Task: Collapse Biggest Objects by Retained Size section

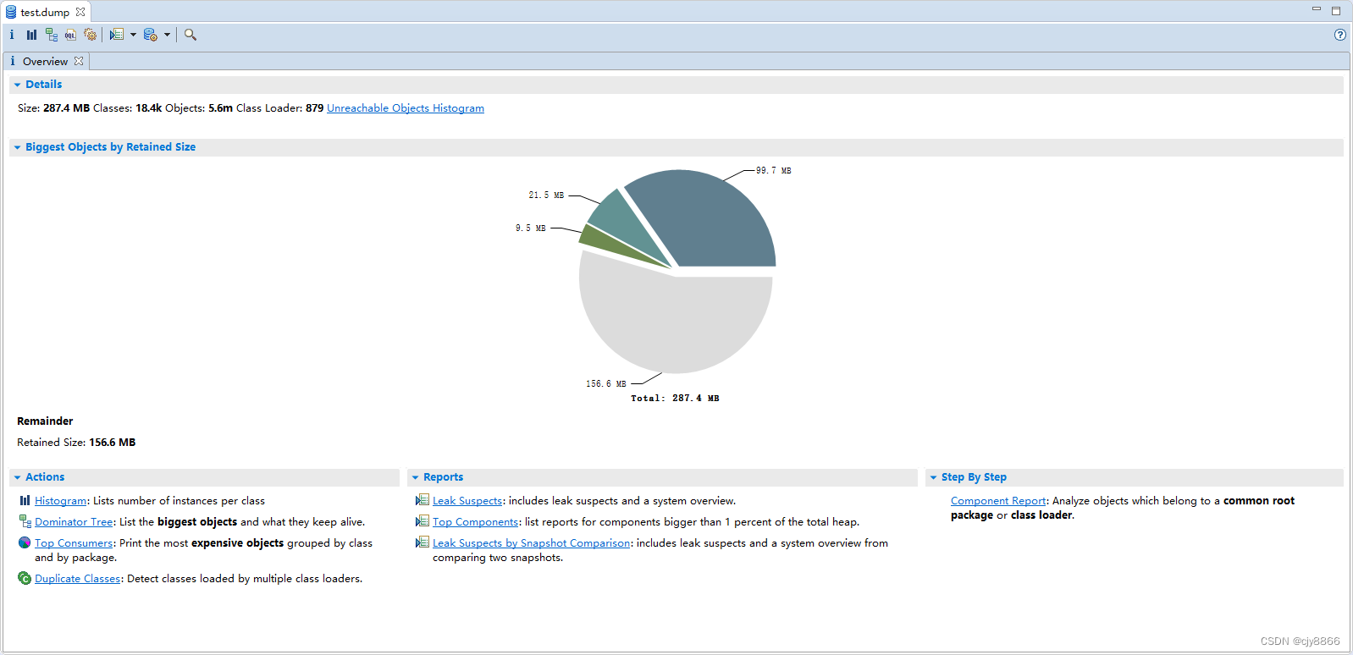Action: pyautogui.click(x=17, y=147)
